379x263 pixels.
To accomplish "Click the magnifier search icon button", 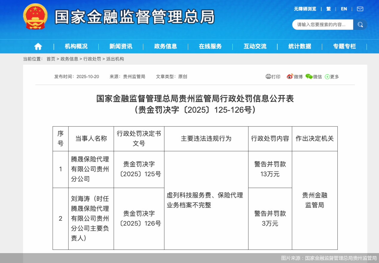I will click(360, 25).
